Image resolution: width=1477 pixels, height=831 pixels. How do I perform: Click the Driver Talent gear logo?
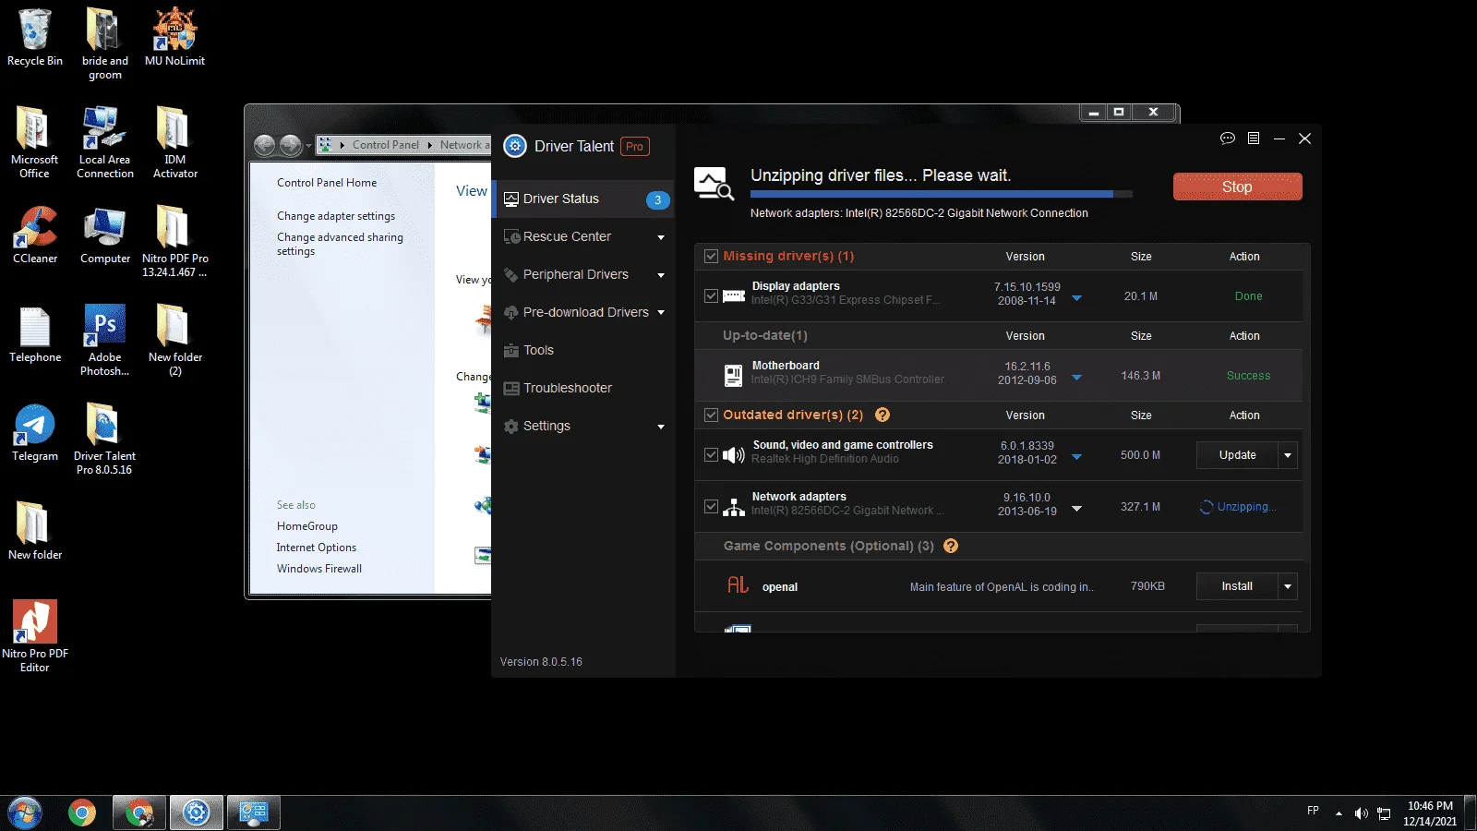(515, 146)
